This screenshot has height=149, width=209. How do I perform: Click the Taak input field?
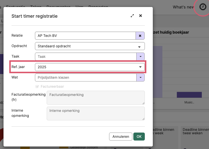(86, 57)
